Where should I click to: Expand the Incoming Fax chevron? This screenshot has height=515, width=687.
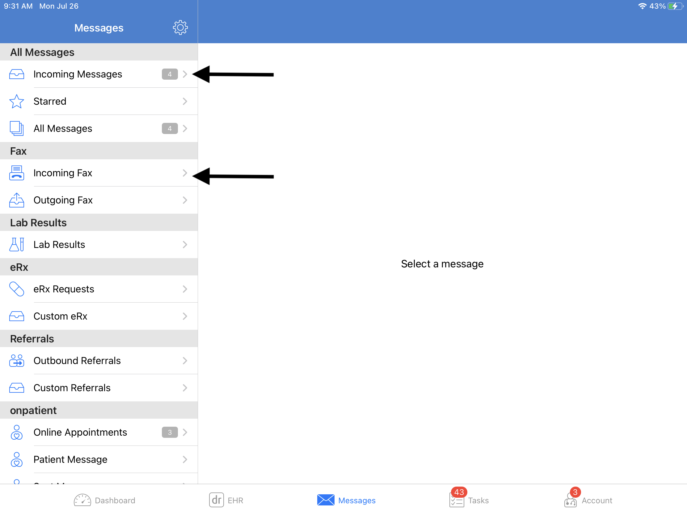185,173
